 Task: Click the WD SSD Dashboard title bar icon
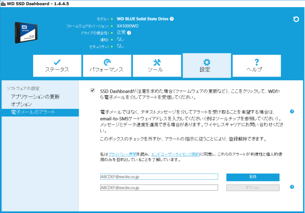[3, 4]
